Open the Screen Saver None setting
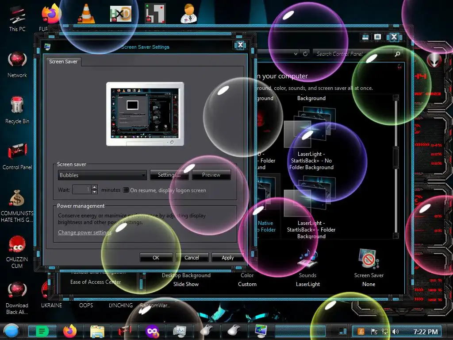 click(x=369, y=269)
